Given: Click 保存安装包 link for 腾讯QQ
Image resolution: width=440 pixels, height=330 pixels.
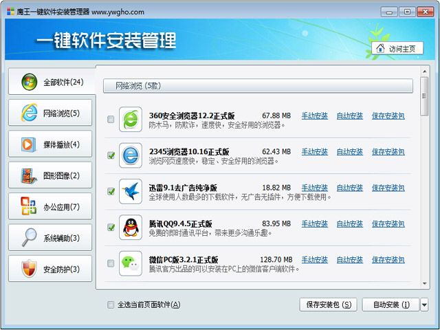Looking at the screenshot, I should tap(388, 223).
